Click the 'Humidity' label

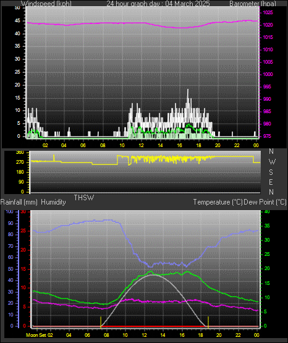[53, 202]
